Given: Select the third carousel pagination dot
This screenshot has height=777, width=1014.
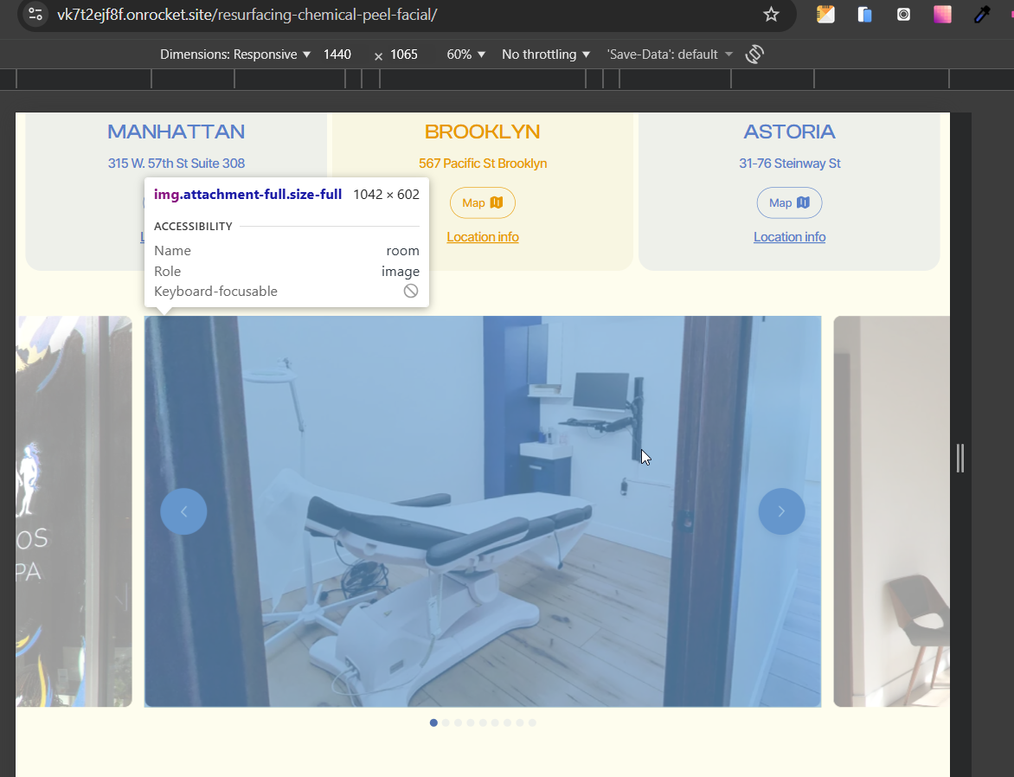Looking at the screenshot, I should [458, 722].
